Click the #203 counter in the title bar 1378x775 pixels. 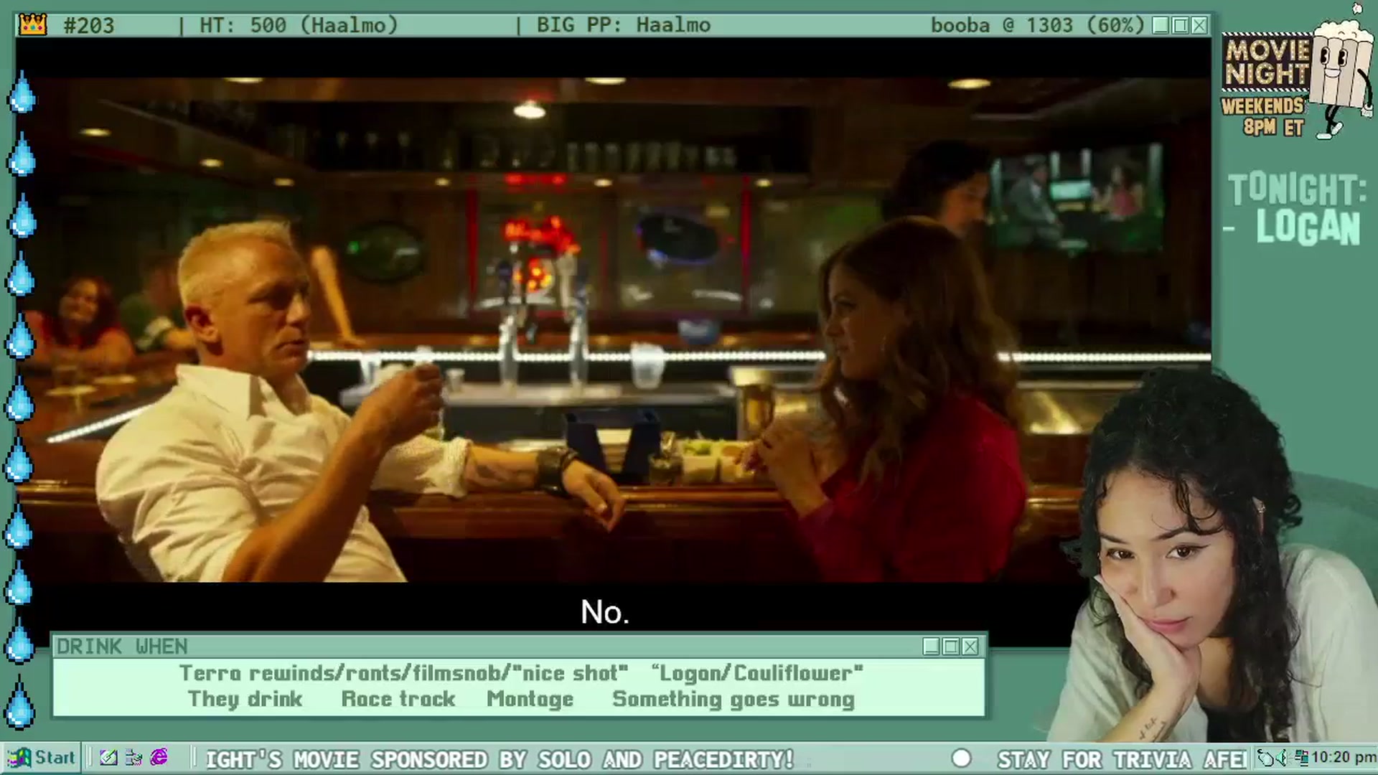pos(89,25)
